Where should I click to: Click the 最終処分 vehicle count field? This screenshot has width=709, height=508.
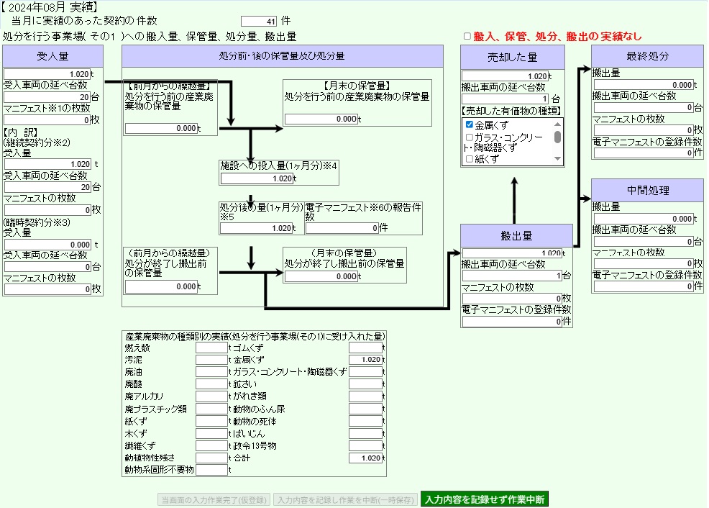(x=644, y=108)
